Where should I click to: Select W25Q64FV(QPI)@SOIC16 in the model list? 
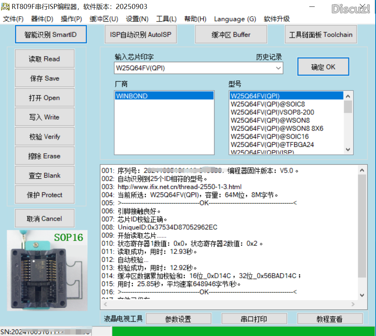click(x=270, y=136)
